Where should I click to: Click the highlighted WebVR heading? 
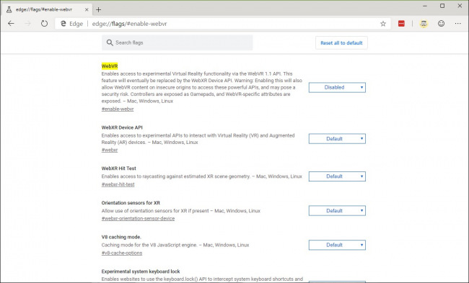click(x=110, y=66)
